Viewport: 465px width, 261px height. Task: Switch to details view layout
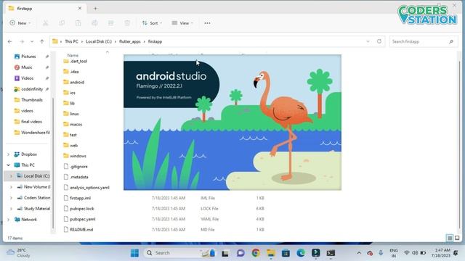click(450, 238)
